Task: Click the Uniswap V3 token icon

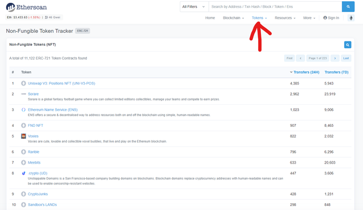Action: pos(23,83)
